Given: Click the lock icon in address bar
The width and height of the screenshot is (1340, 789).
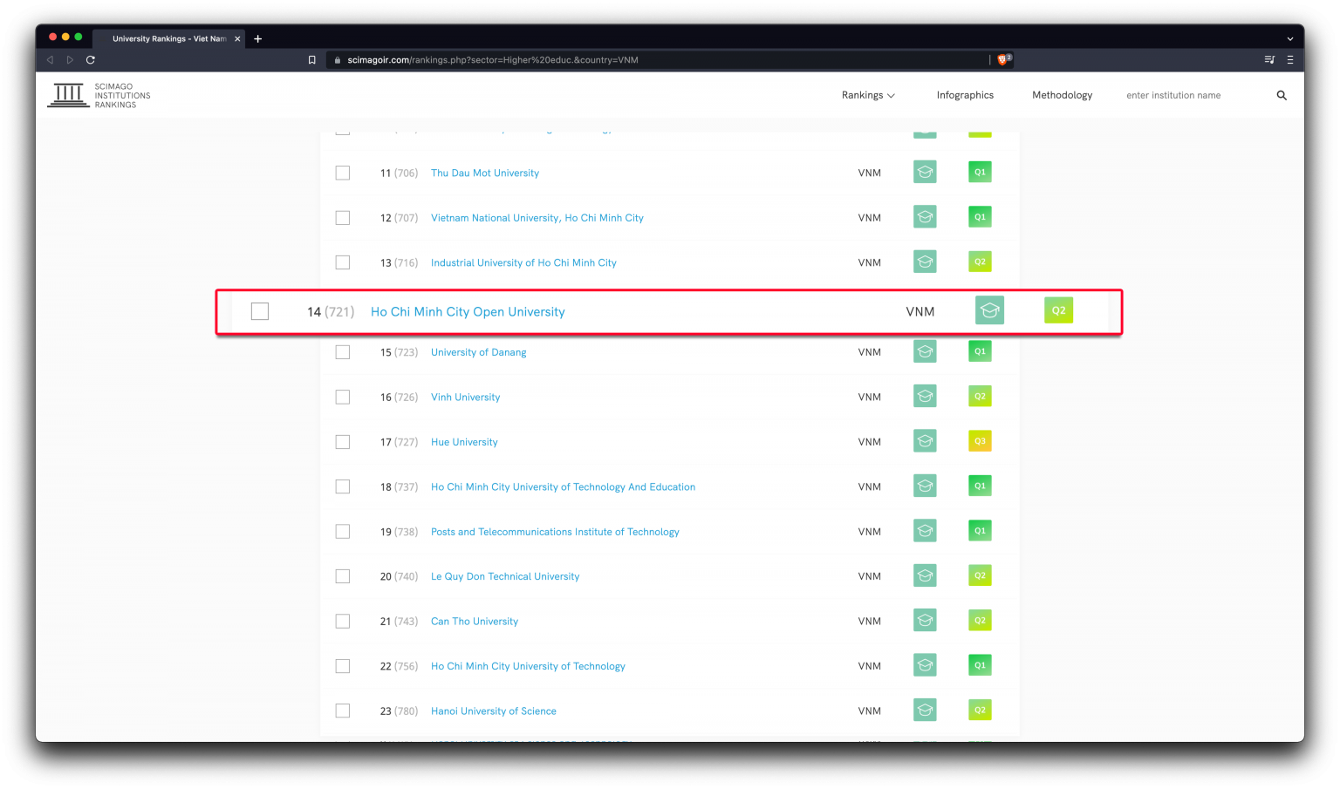Looking at the screenshot, I should pos(338,60).
